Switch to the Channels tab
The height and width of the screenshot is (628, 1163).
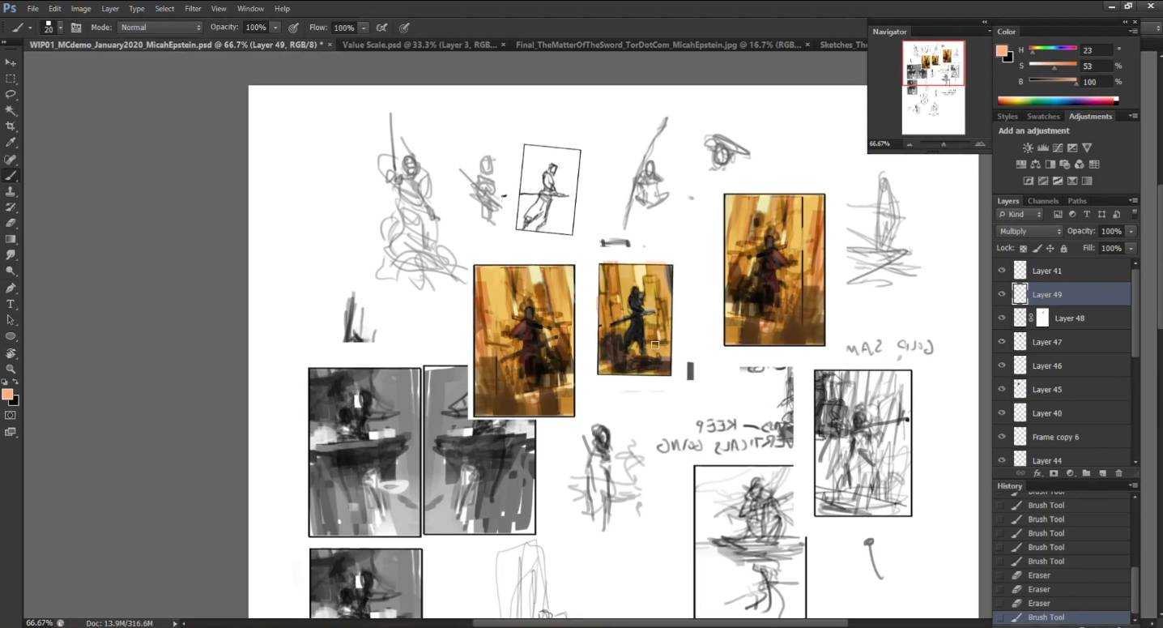point(1043,201)
